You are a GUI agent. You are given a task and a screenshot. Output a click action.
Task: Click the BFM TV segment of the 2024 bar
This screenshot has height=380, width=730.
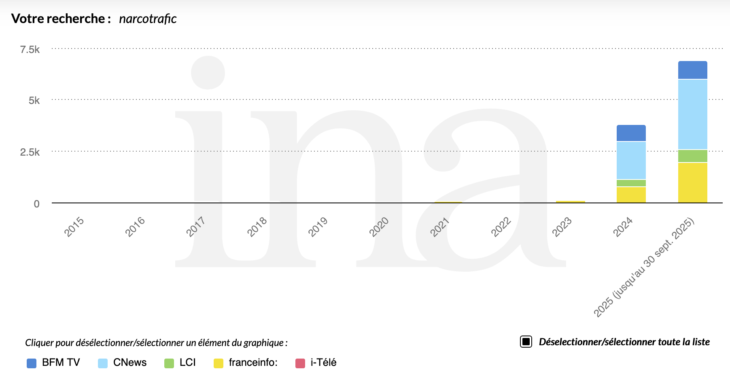(x=631, y=133)
